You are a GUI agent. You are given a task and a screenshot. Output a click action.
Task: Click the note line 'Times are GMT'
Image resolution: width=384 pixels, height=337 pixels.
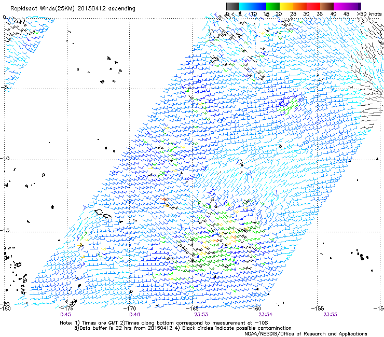100,323
